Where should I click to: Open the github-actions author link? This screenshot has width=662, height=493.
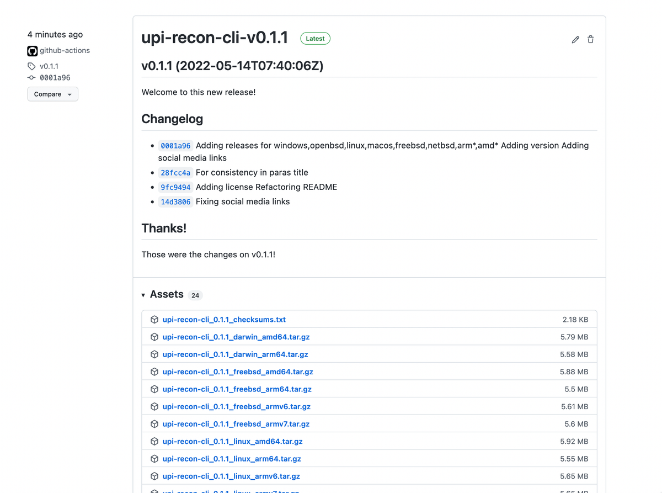click(65, 51)
